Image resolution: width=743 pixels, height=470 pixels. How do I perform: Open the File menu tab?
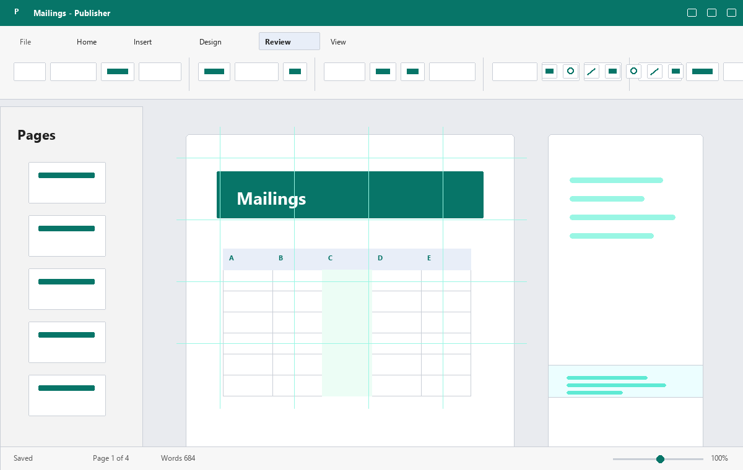pos(25,42)
